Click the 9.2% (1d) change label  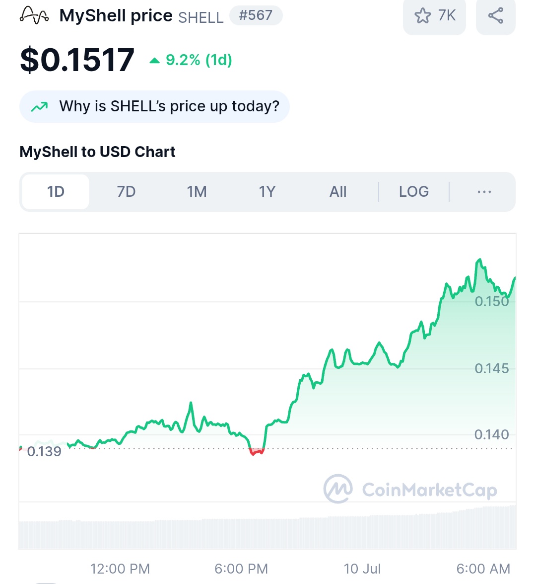coord(199,60)
